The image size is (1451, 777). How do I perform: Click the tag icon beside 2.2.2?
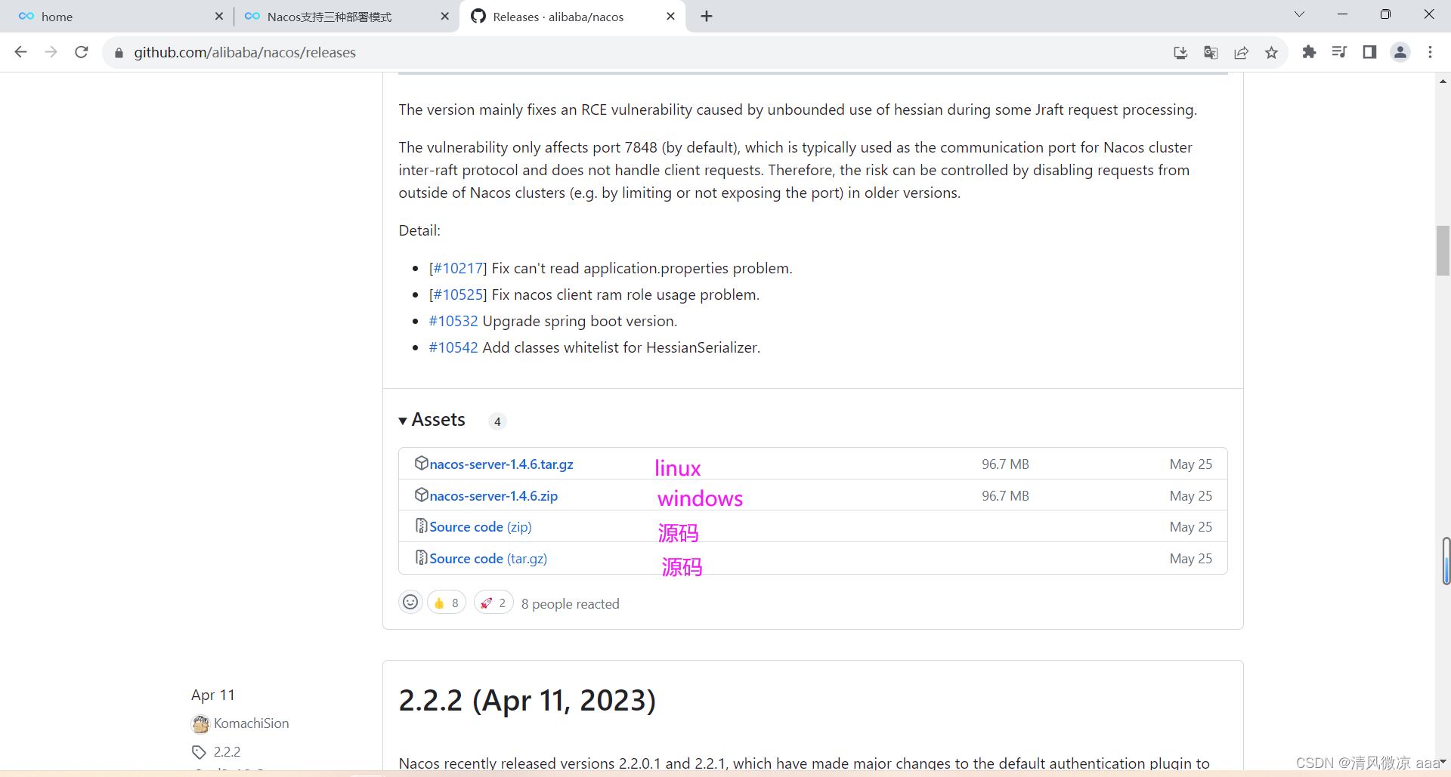pyautogui.click(x=199, y=752)
